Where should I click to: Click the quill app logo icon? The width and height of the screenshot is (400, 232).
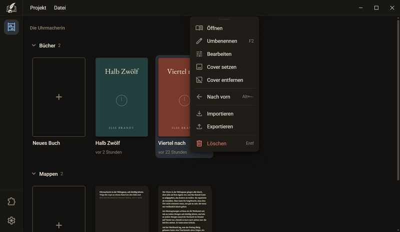tap(11, 8)
